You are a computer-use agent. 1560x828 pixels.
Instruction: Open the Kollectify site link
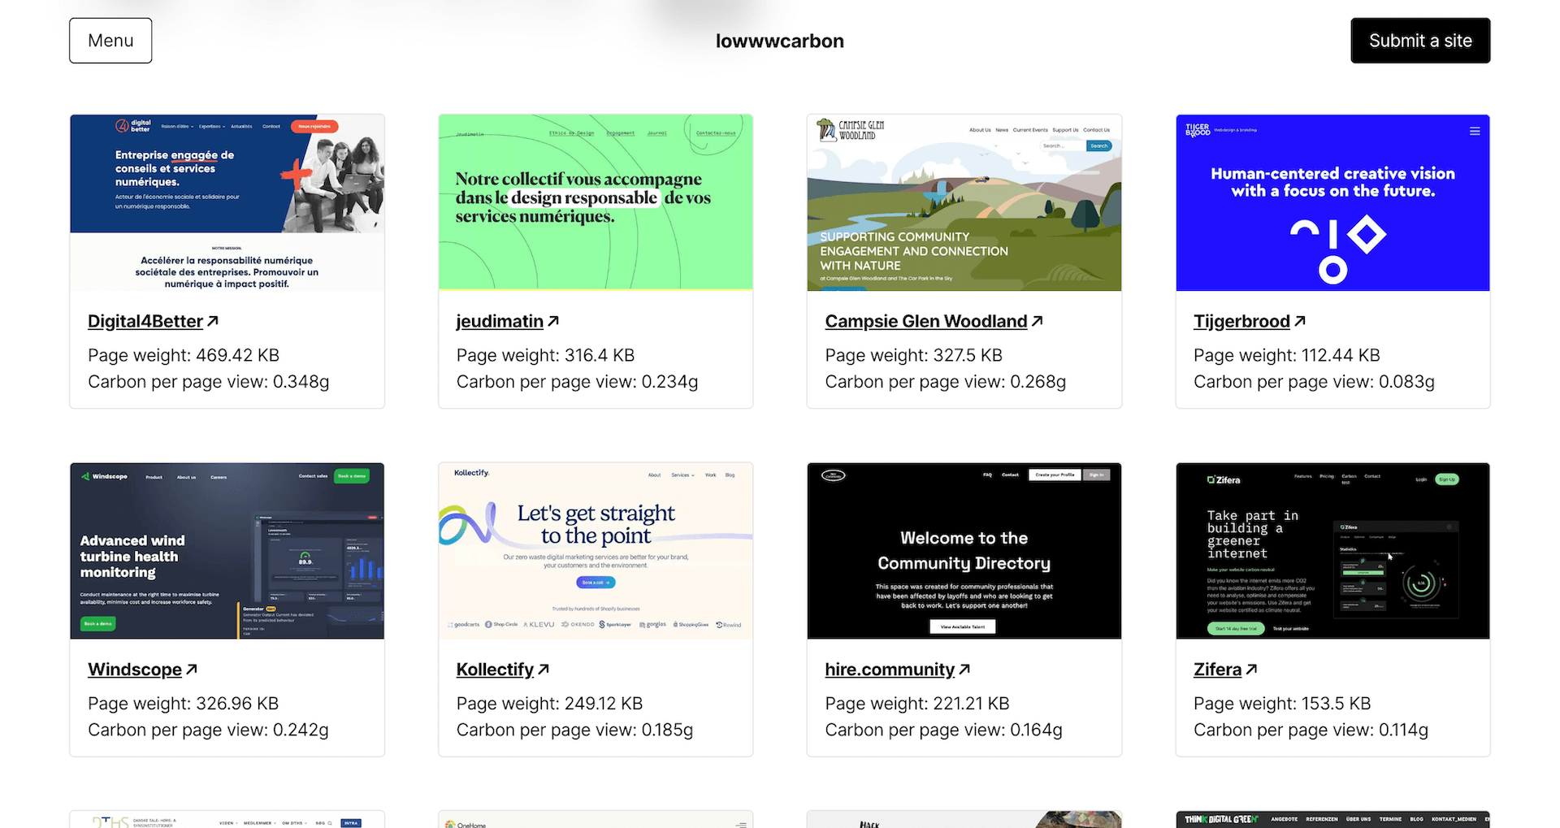495,669
